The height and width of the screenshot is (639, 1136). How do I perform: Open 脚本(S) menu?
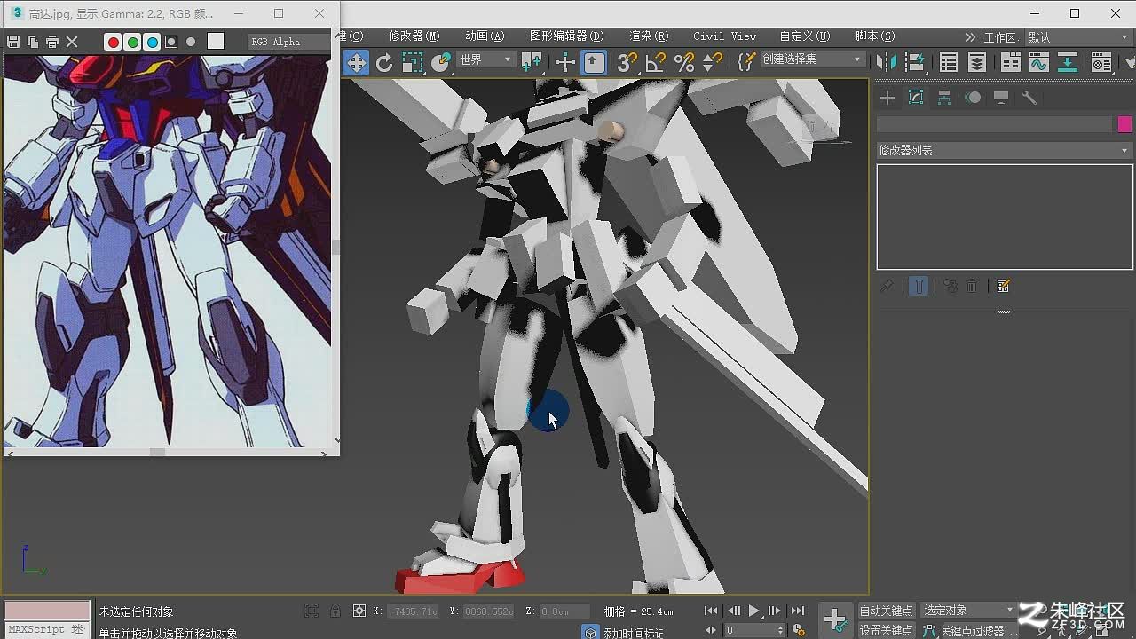(875, 36)
